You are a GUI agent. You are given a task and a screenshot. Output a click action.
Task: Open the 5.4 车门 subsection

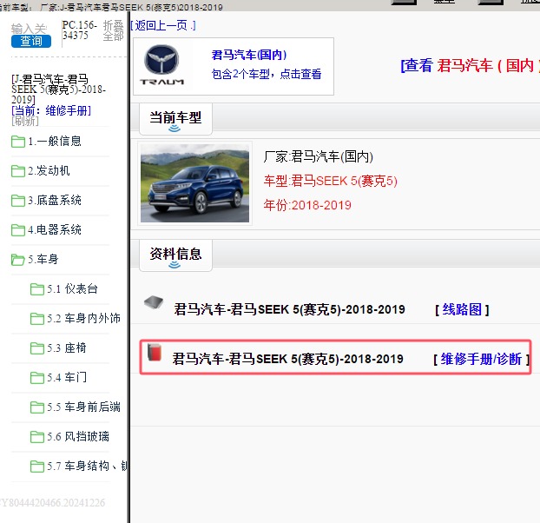(67, 378)
